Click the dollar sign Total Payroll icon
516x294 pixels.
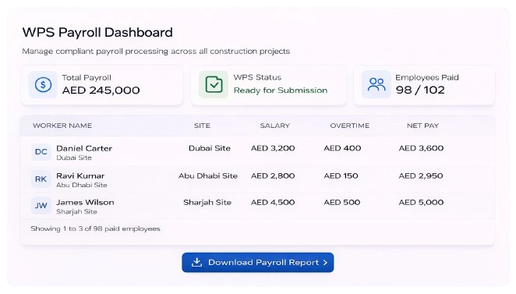43,84
